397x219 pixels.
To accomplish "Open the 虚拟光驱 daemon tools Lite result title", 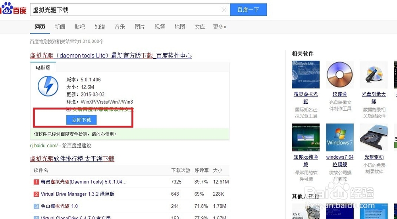I will click(x=111, y=56).
